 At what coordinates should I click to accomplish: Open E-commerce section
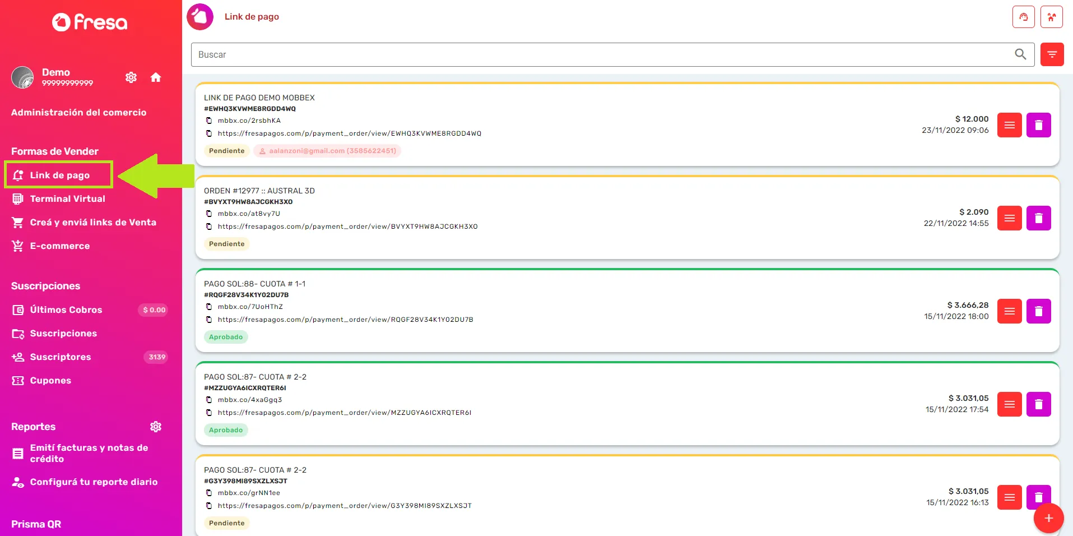click(51, 246)
